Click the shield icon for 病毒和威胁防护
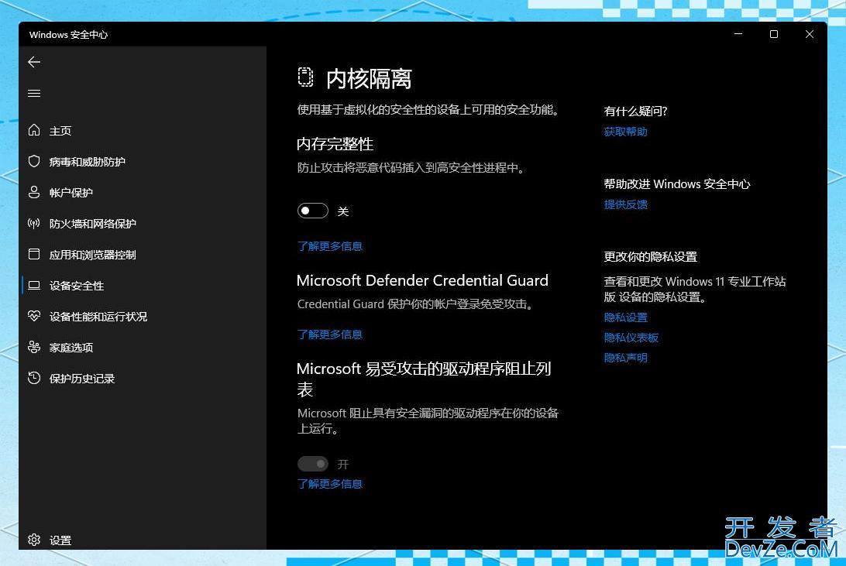Screen dimensions: 846x566 [34, 161]
